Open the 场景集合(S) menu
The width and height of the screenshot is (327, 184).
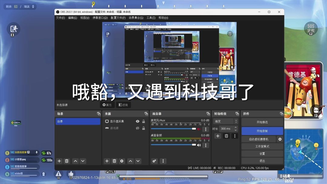pyautogui.click(x=136, y=18)
